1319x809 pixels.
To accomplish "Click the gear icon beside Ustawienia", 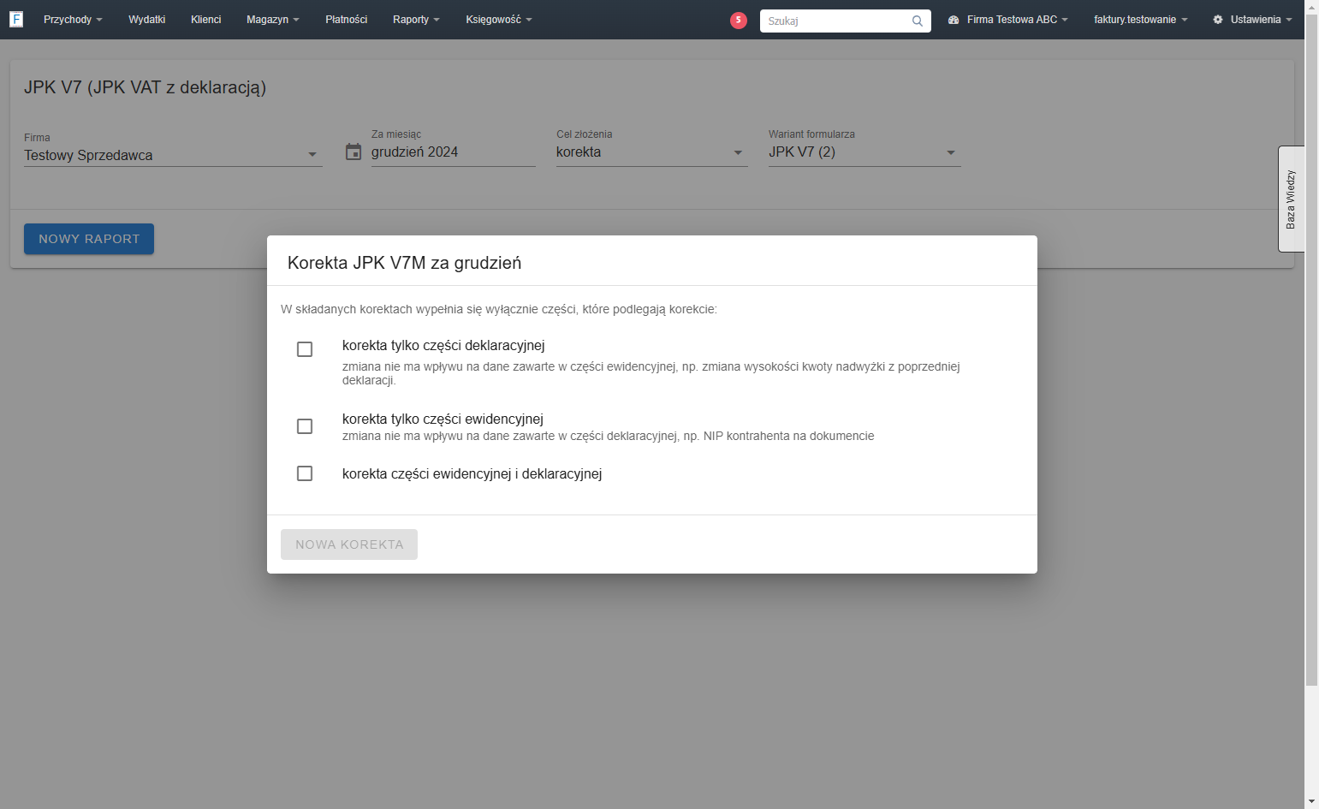I will click(x=1218, y=20).
